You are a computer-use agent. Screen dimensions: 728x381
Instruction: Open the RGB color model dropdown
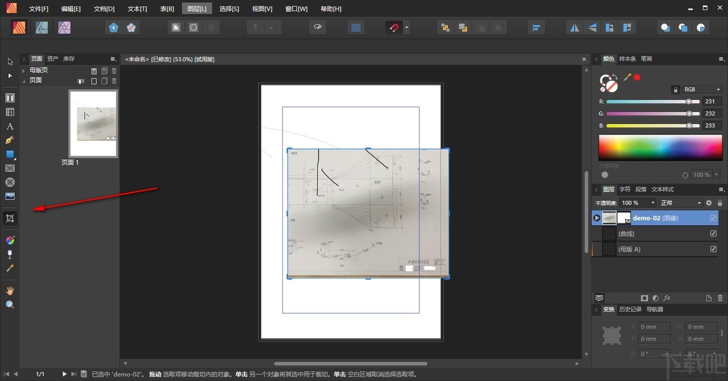click(x=702, y=89)
